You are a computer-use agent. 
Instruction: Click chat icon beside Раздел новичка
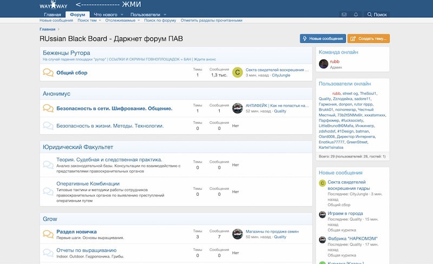(x=48, y=234)
